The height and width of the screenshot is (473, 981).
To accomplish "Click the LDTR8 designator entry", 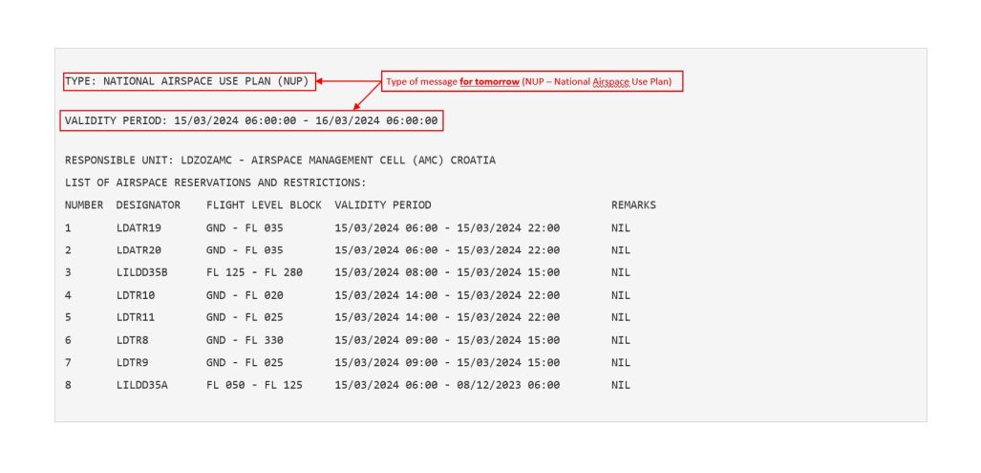I will click(133, 340).
